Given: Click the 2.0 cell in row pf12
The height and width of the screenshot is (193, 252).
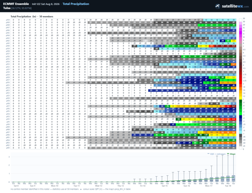Looking at the screenshot, I should (x=234, y=119).
